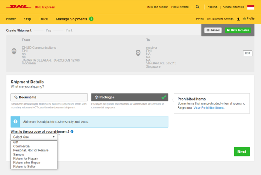The image size is (261, 175).
Task: Click Save for Later button
Action: 238,30
